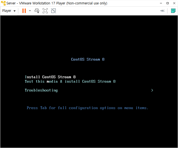Click the Press Tab hint text
Viewport: 178px width, 148px height.
point(87,108)
